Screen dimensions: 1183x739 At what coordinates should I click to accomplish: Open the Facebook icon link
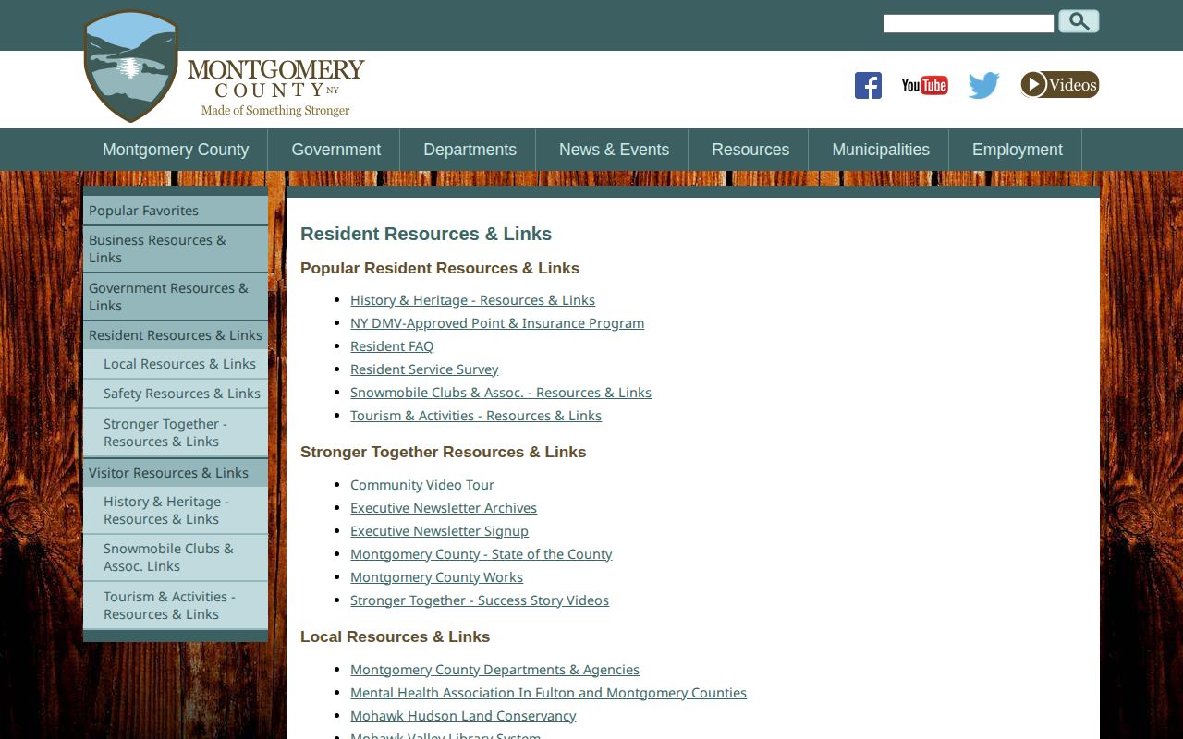point(868,85)
